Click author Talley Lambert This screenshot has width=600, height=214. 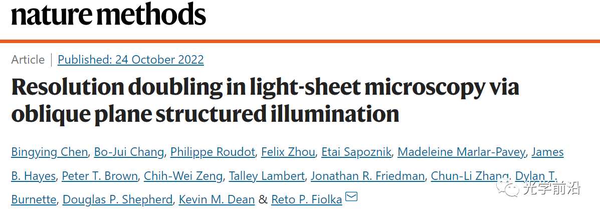(267, 176)
